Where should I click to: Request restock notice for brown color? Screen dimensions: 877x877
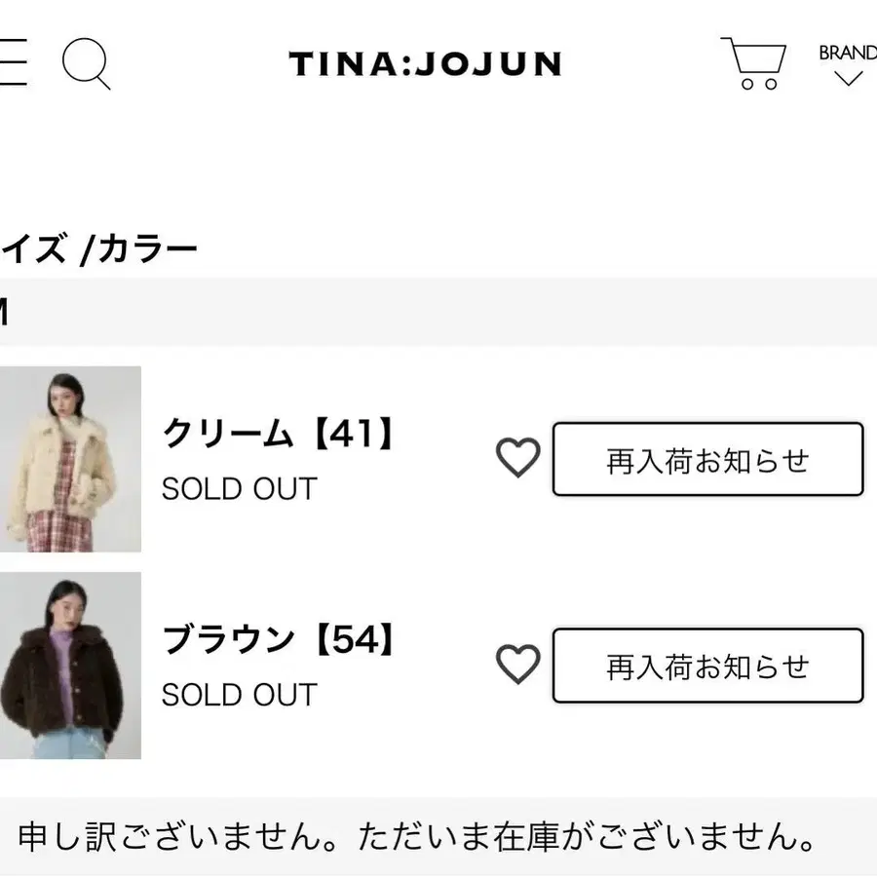[707, 666]
